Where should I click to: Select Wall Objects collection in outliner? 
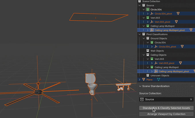[x=157, y=51]
